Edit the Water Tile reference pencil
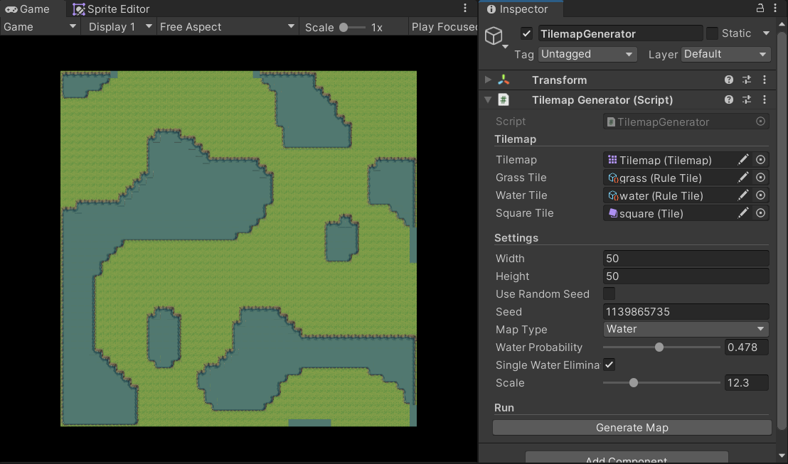The height and width of the screenshot is (464, 788). 742,195
